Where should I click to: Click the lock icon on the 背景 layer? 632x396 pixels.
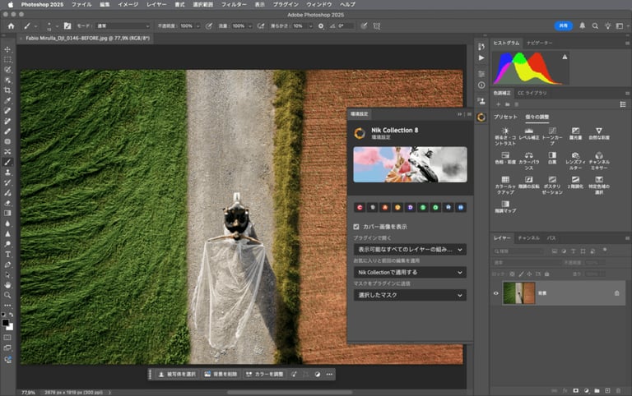tap(616, 292)
